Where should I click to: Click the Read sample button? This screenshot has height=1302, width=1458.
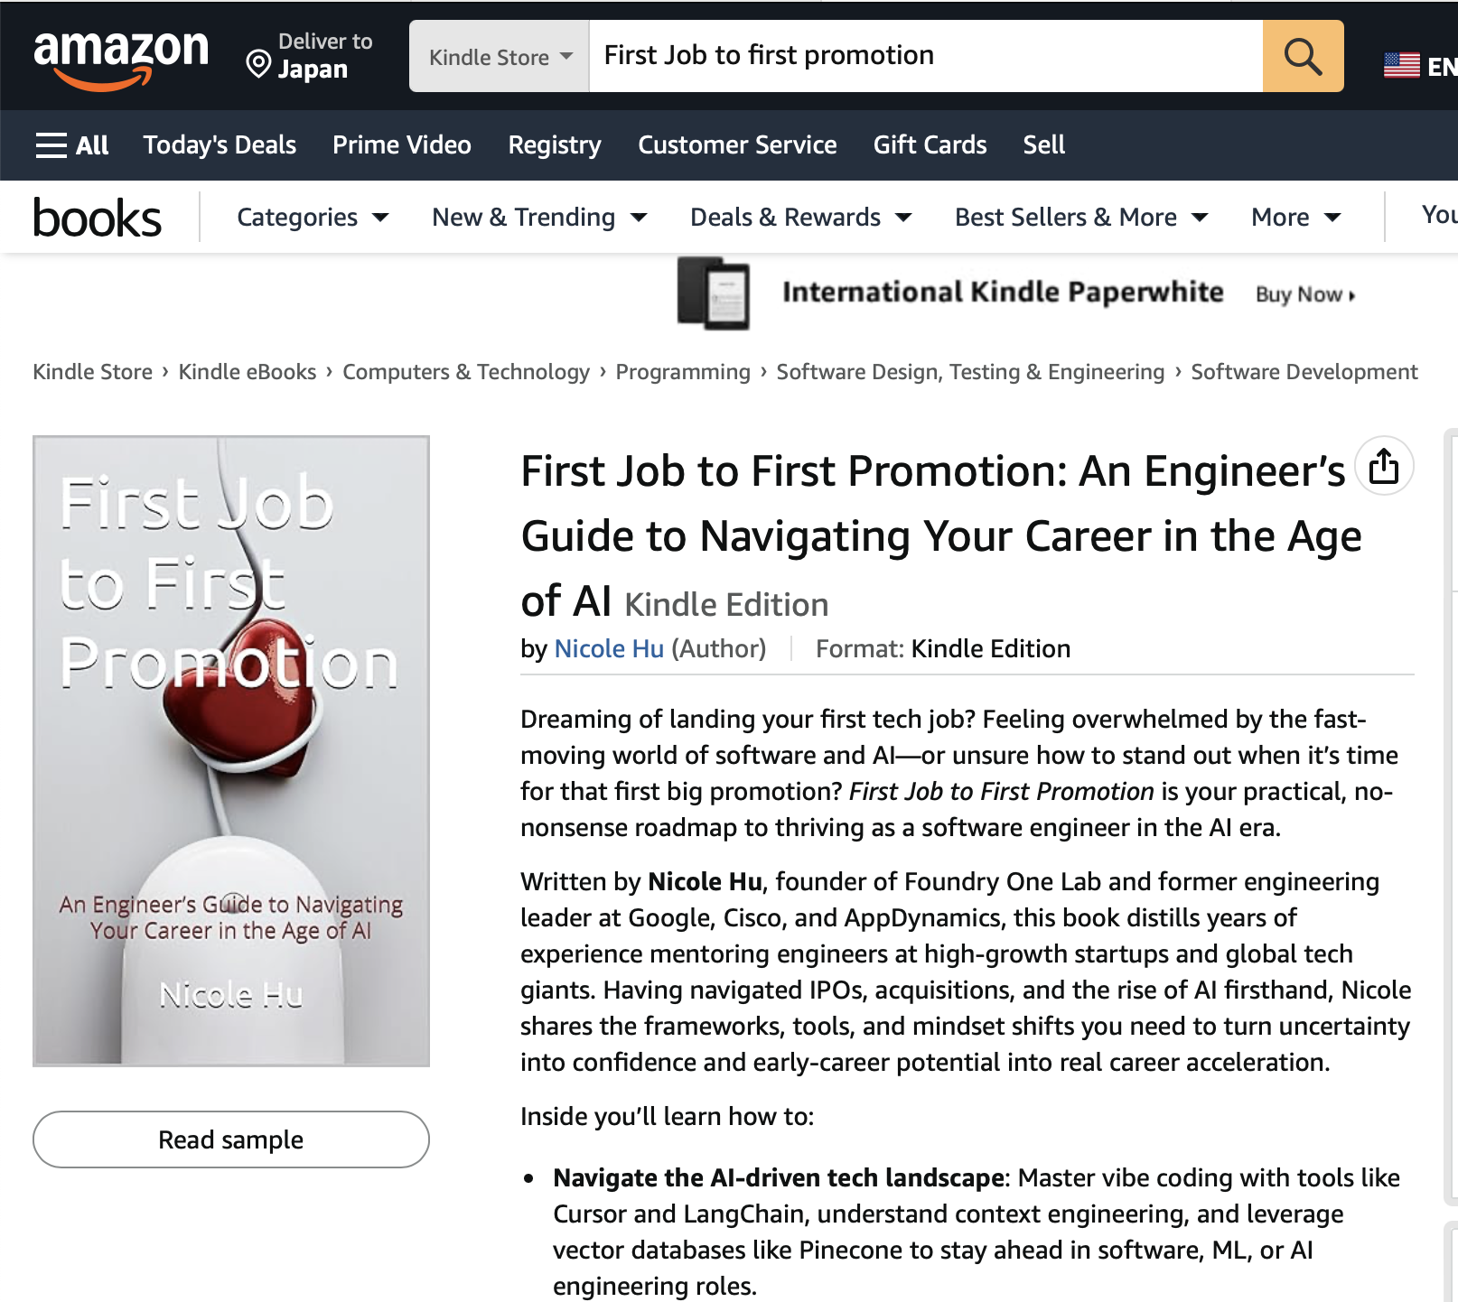[230, 1139]
